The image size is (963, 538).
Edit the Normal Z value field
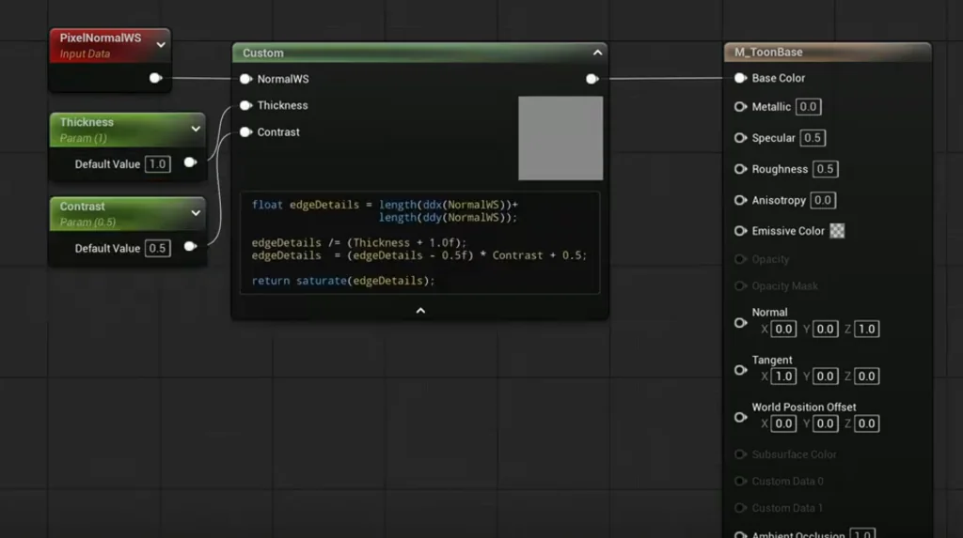click(866, 329)
